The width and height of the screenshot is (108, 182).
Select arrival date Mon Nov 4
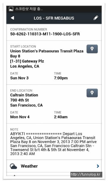point(20,117)
